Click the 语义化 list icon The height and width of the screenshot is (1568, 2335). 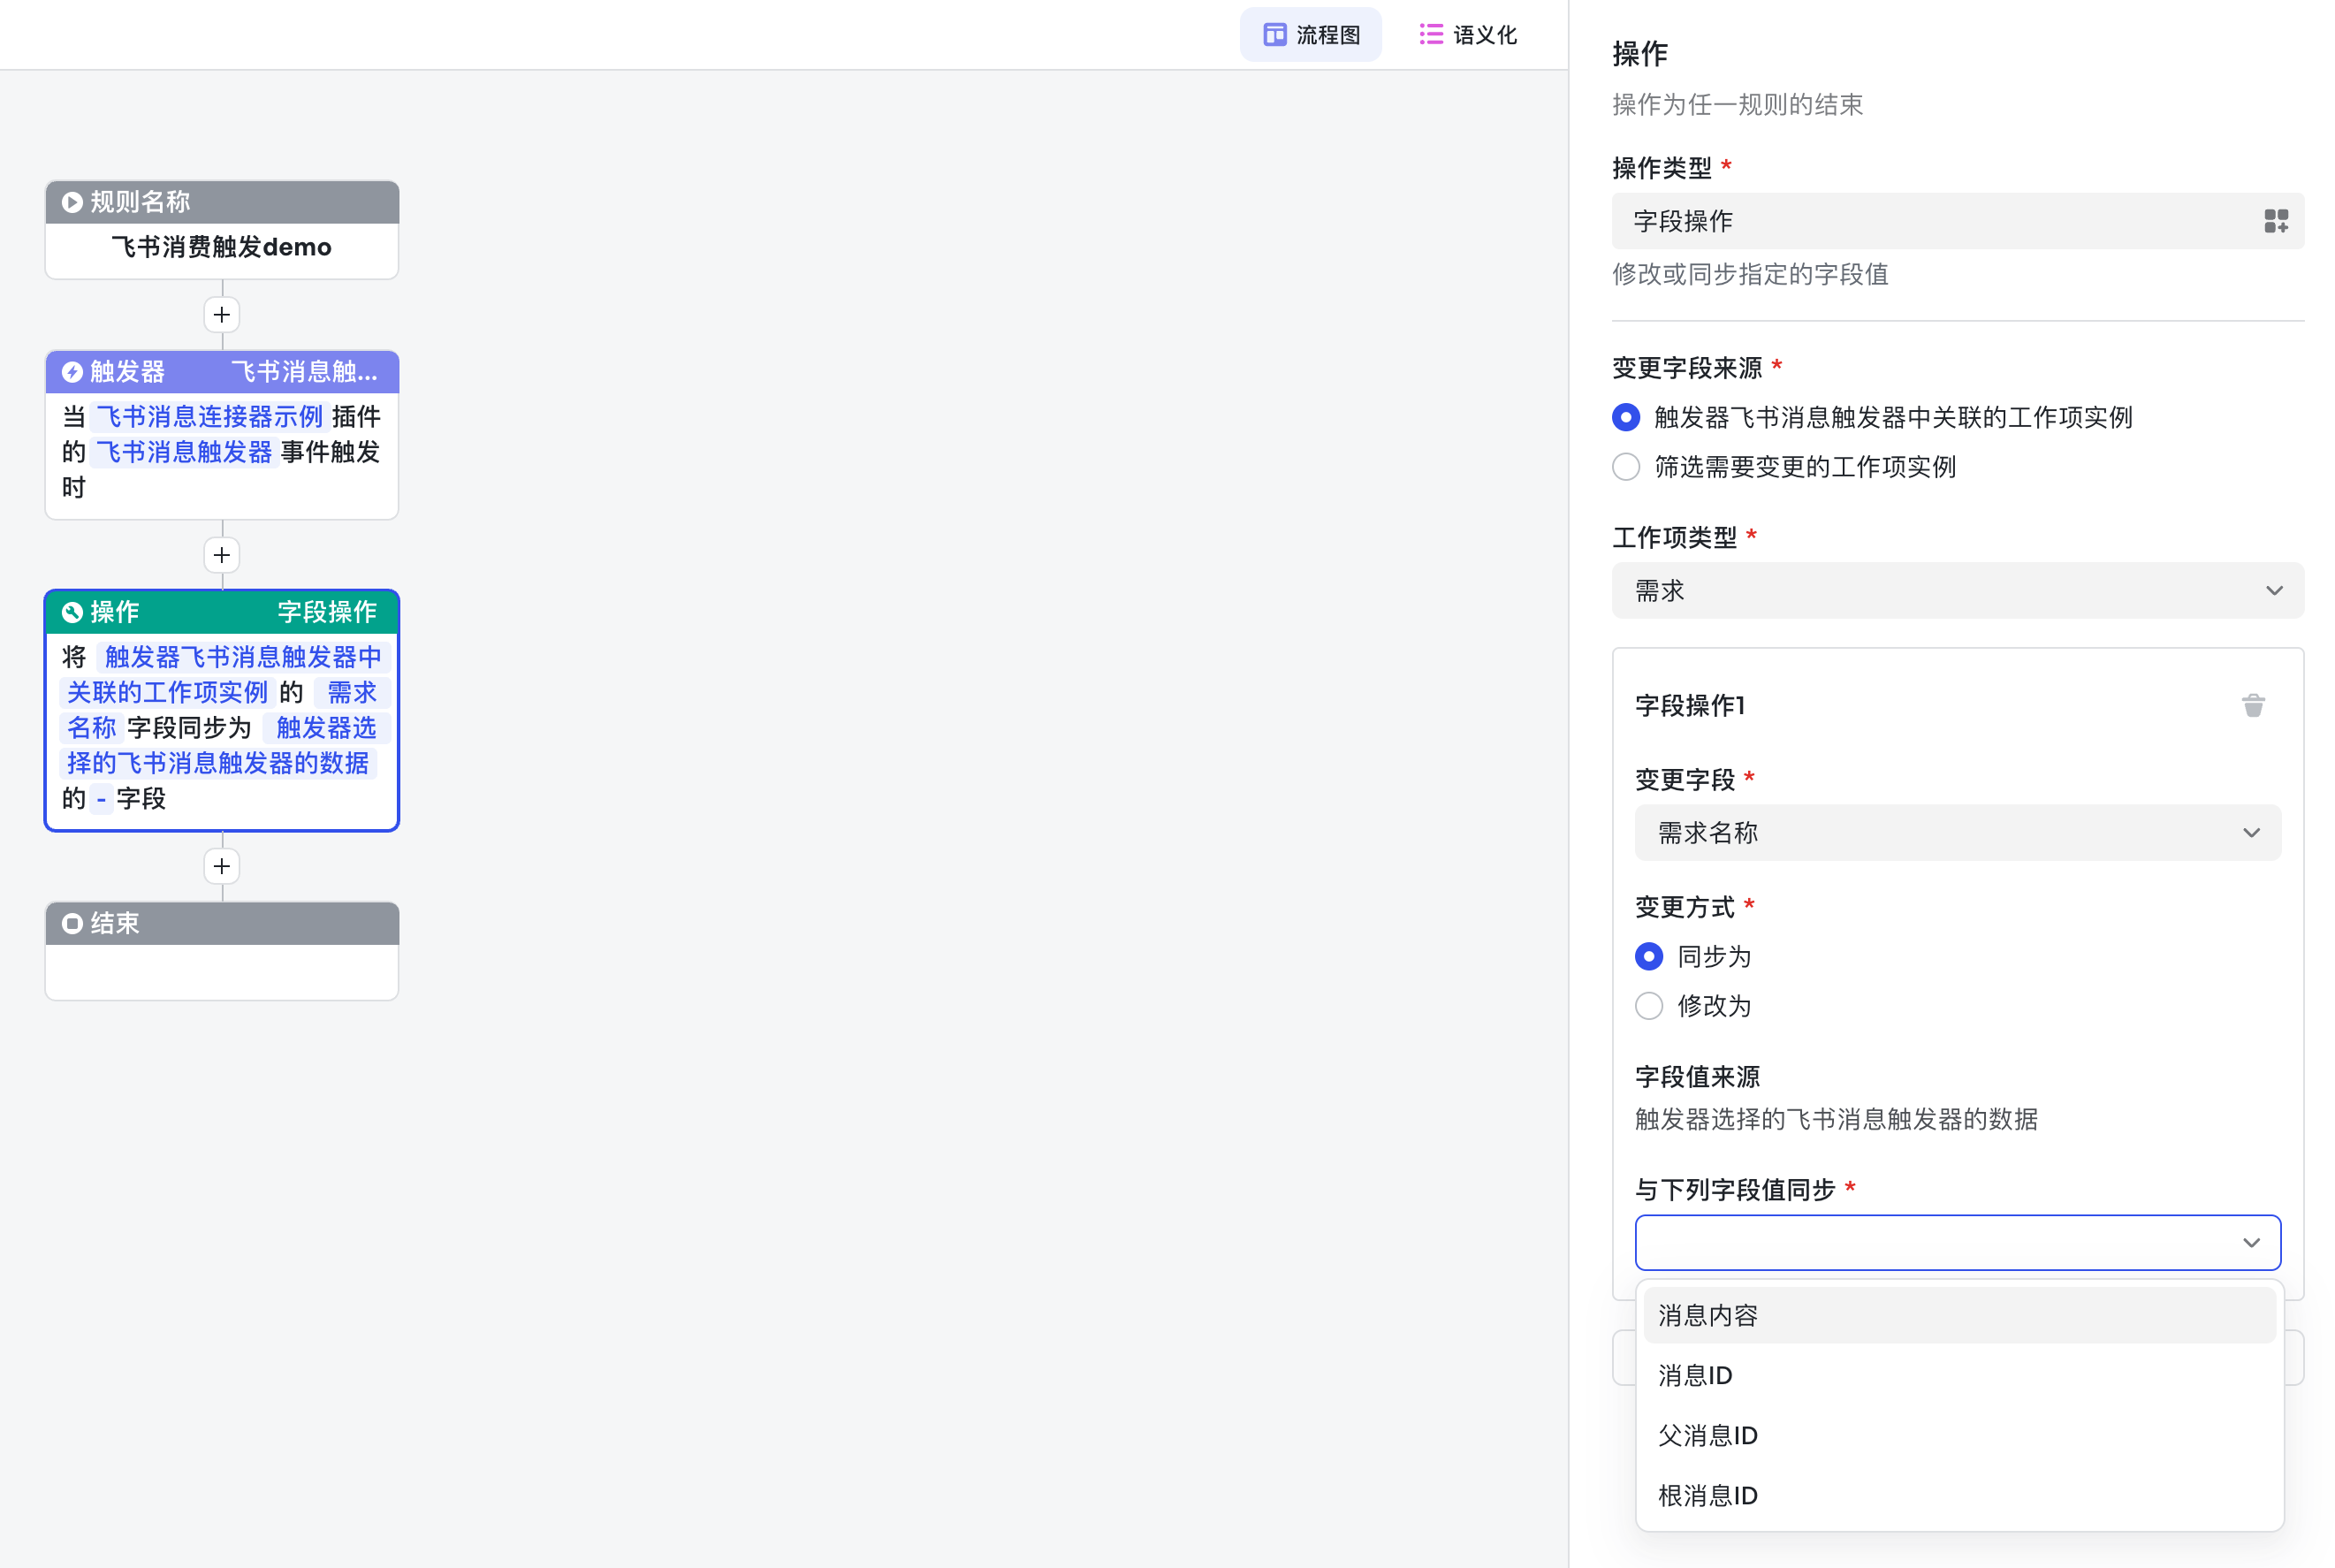[x=1431, y=35]
